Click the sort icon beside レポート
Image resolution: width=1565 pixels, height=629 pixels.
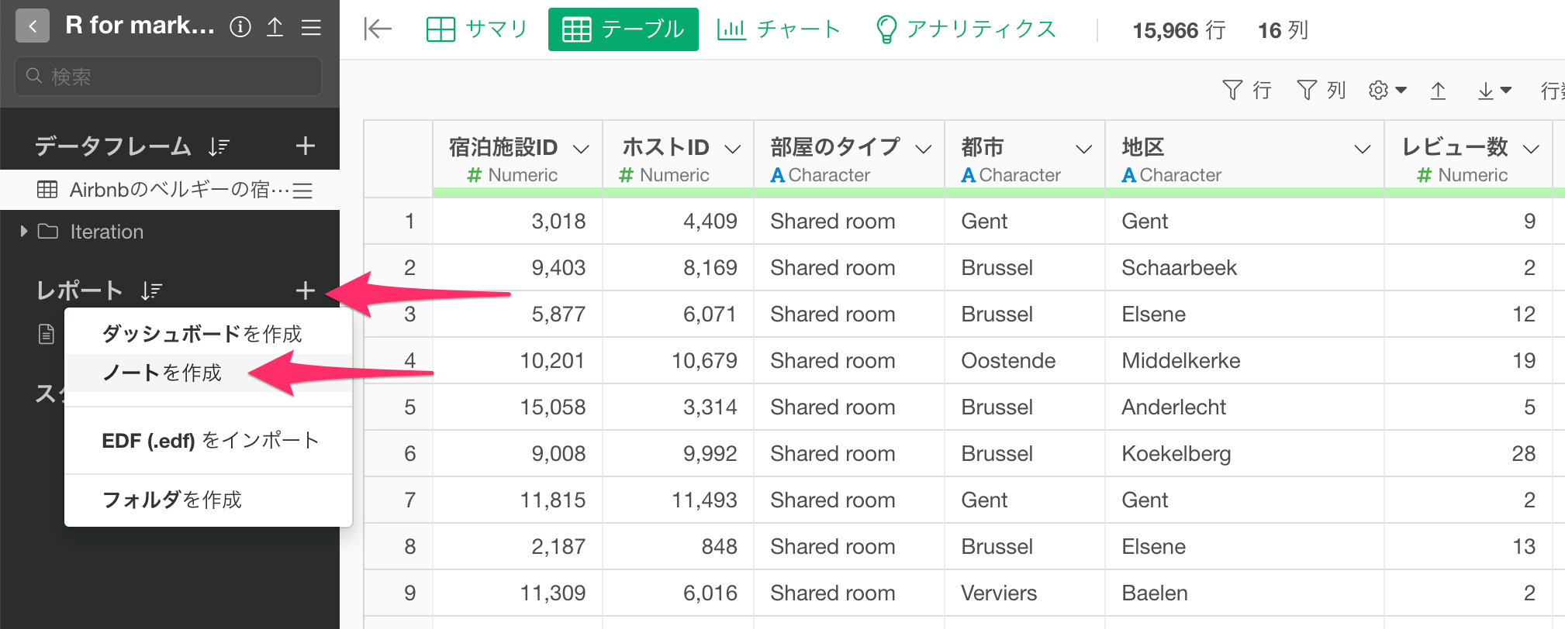coord(152,290)
